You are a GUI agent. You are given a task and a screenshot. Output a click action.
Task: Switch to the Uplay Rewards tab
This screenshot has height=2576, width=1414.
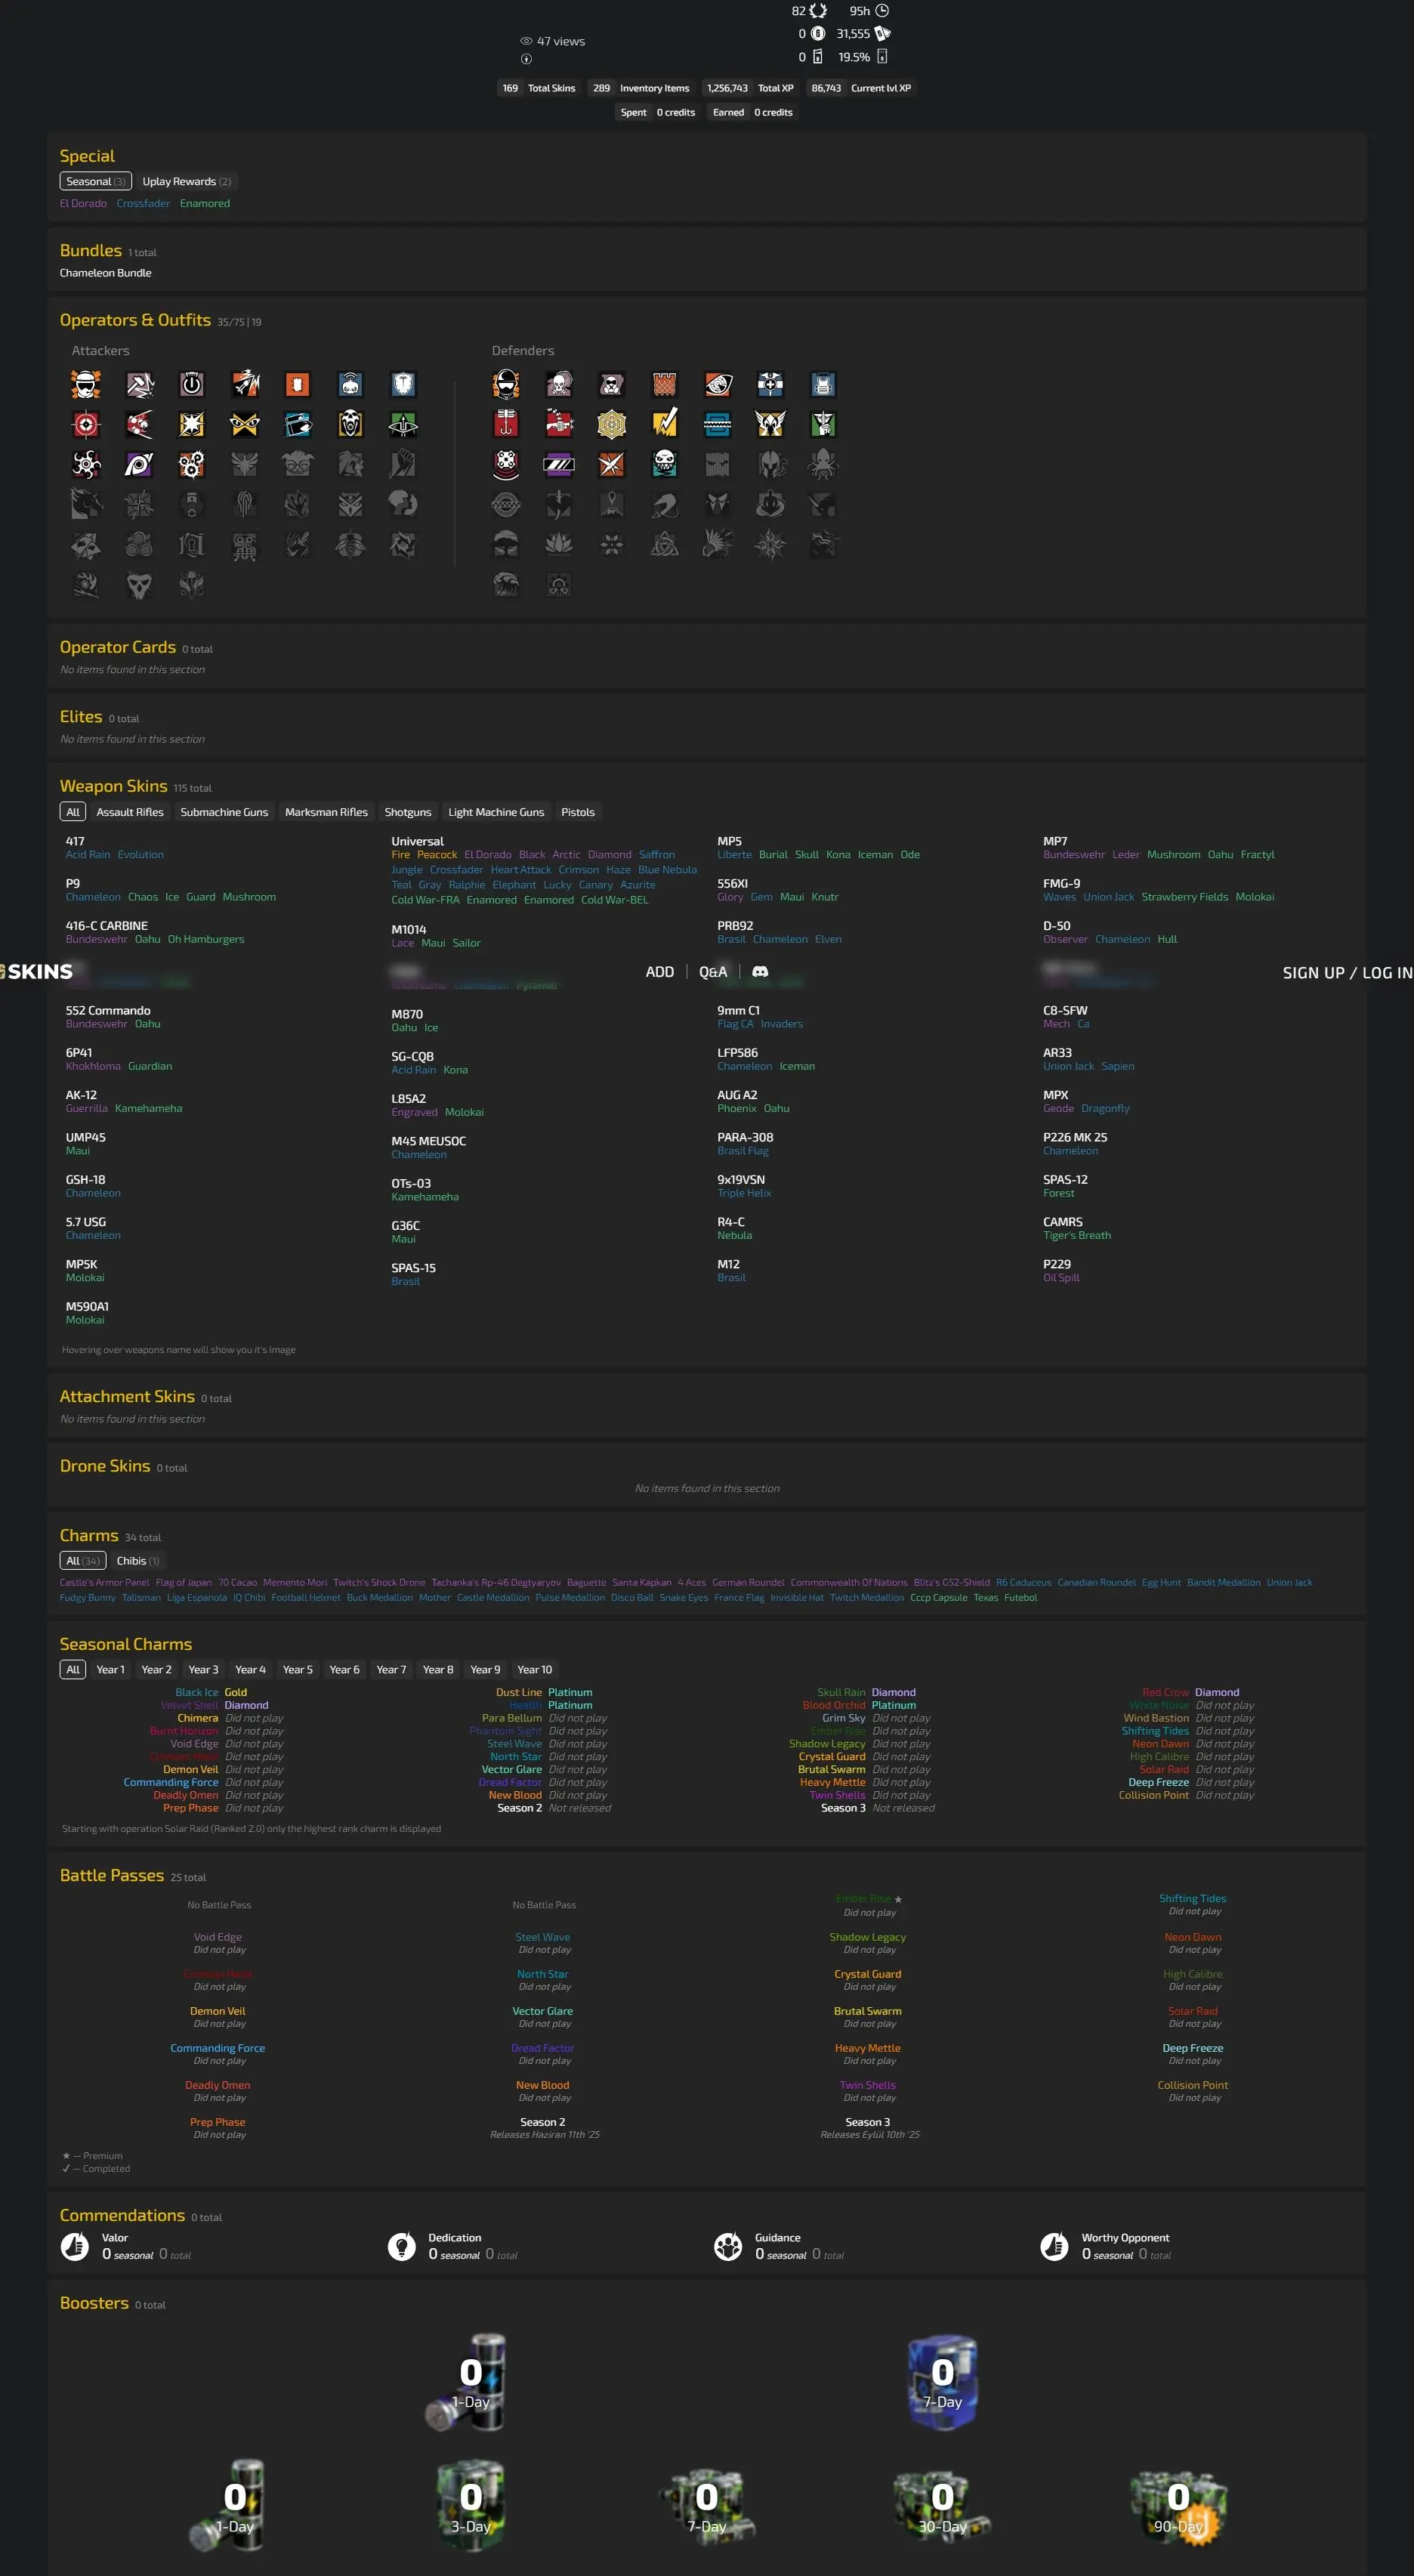pyautogui.click(x=186, y=182)
